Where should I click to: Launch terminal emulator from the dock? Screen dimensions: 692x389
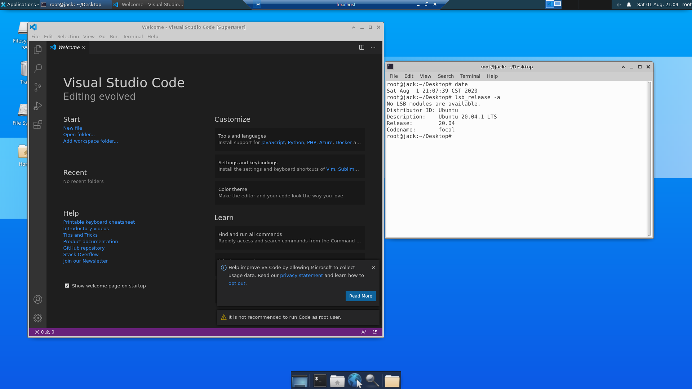coord(320,381)
